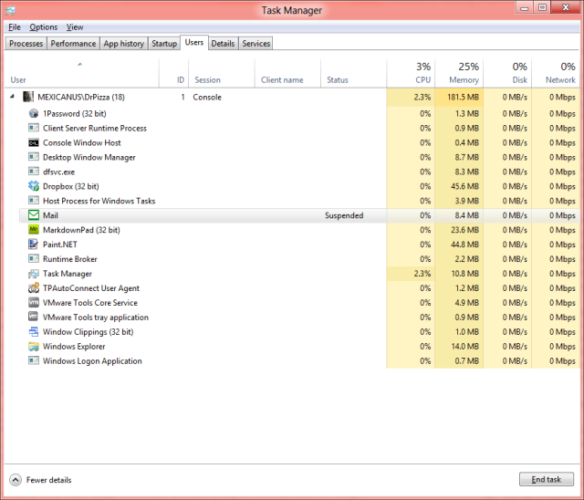Image resolution: width=584 pixels, height=500 pixels.
Task: Click the VMware Tools Core Service icon
Action: click(34, 302)
